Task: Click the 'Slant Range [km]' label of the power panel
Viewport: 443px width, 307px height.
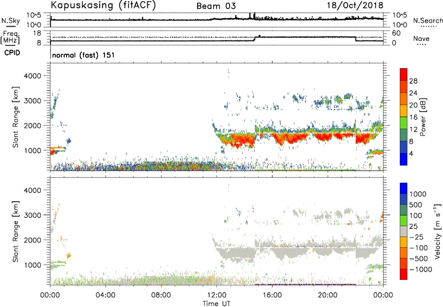Action: coord(16,117)
